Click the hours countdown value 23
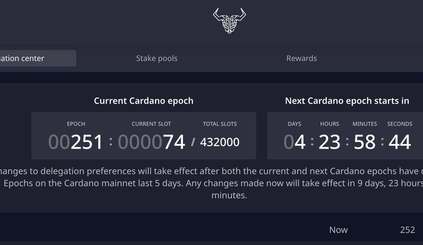The width and height of the screenshot is (423, 245). click(329, 142)
